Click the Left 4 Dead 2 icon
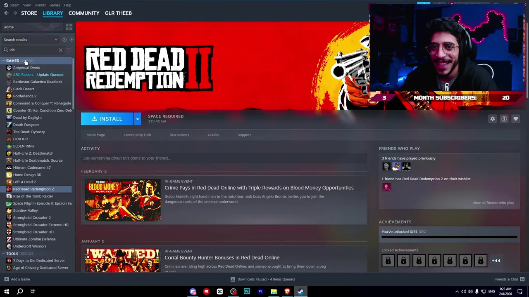529x297 pixels. click(9, 182)
